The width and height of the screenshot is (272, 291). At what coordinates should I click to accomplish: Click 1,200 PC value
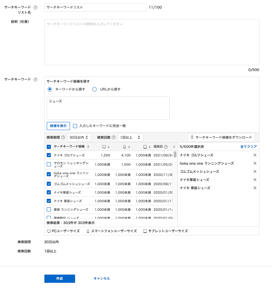point(105,155)
